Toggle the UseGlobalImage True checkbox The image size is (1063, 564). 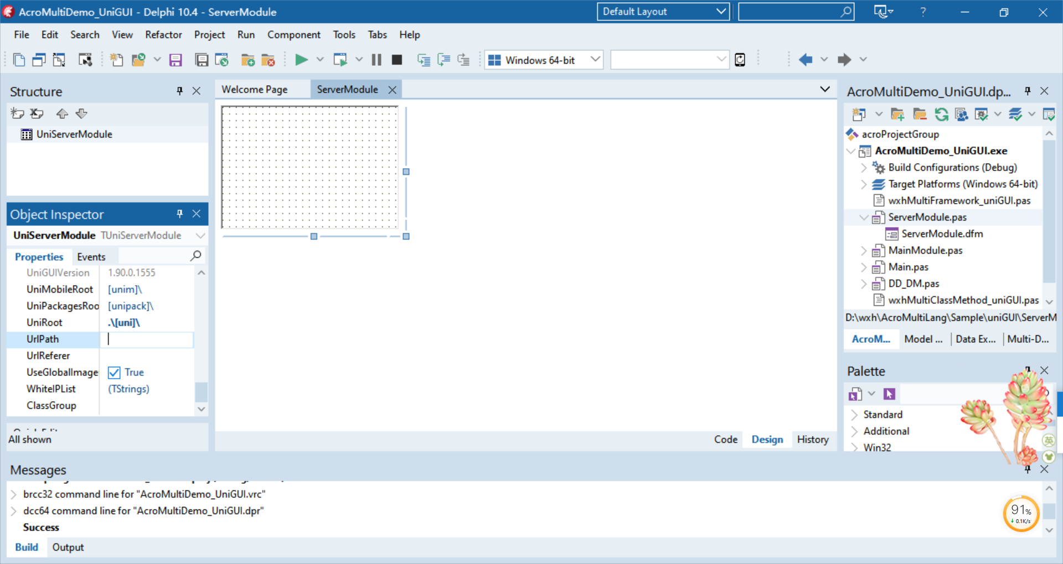[x=114, y=373]
